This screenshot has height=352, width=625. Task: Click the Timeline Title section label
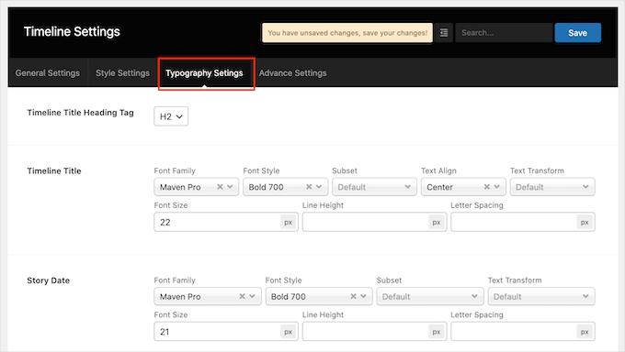(54, 171)
